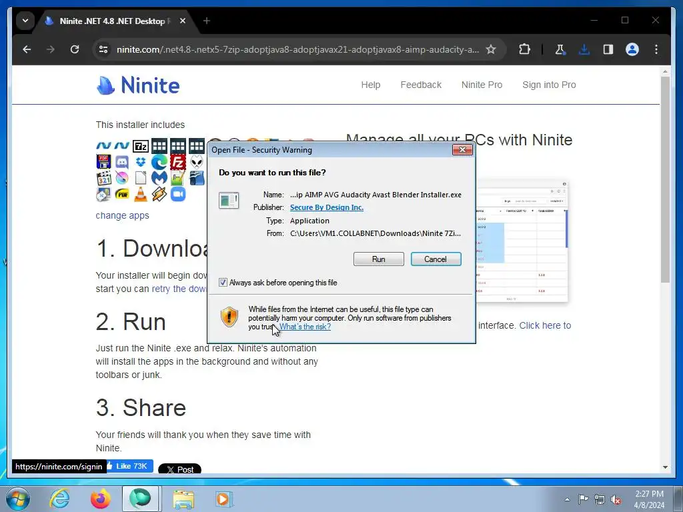Open Ninite Pro in header
The image size is (683, 512).
click(482, 85)
